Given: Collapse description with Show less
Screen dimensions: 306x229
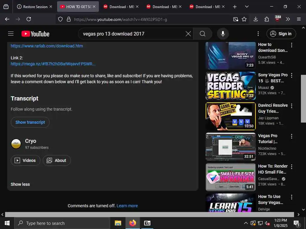Looking at the screenshot, I should pos(20,184).
